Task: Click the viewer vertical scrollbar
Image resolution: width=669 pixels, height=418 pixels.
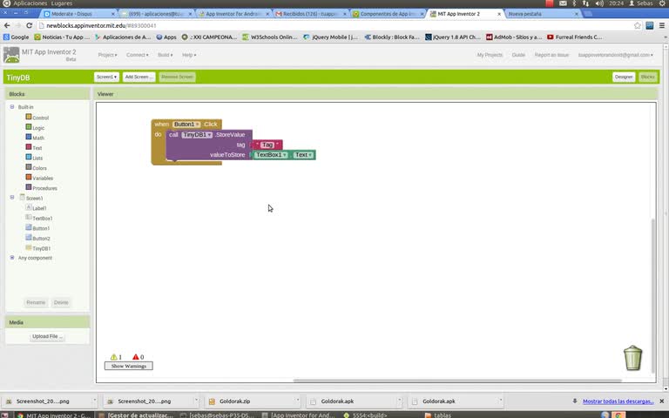Action: tap(652, 295)
